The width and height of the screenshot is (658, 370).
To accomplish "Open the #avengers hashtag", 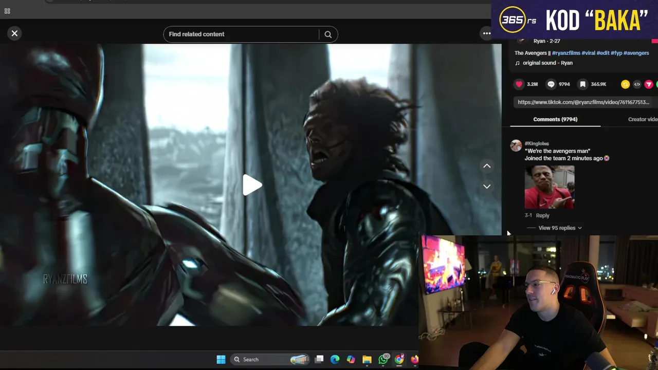I will tap(636, 53).
